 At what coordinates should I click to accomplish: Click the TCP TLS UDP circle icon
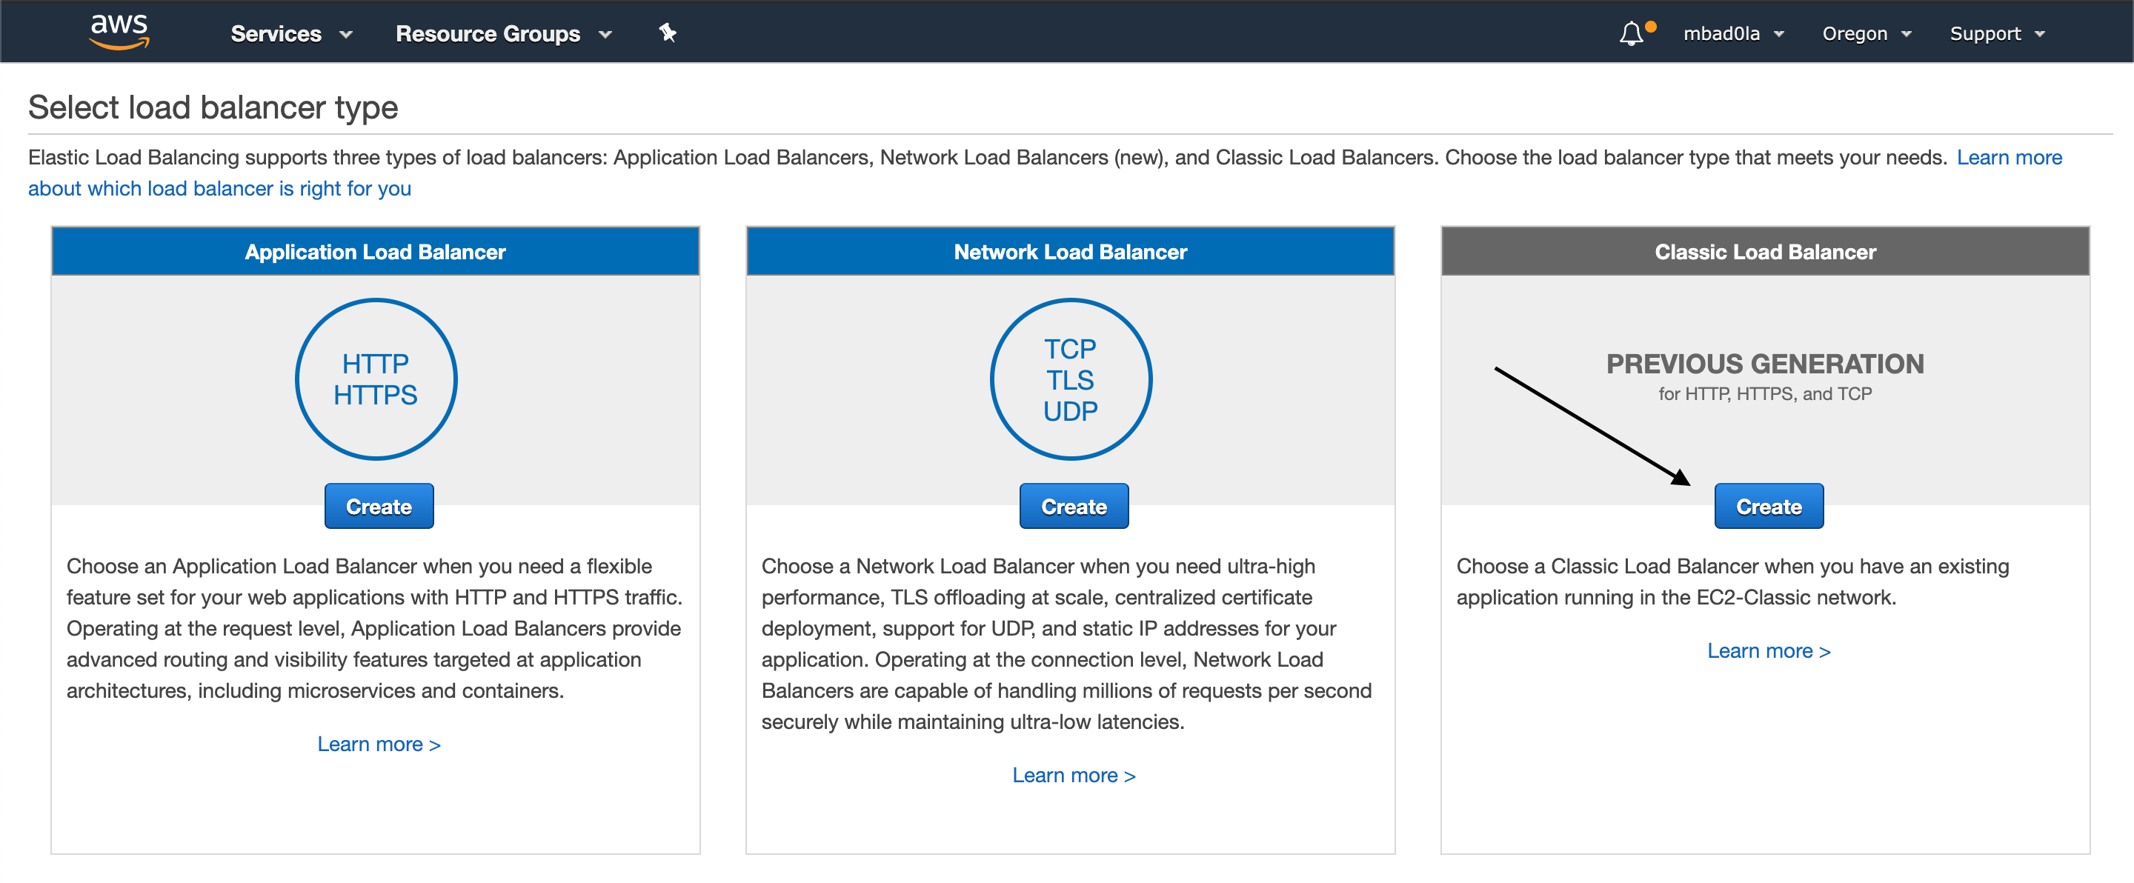point(1070,379)
